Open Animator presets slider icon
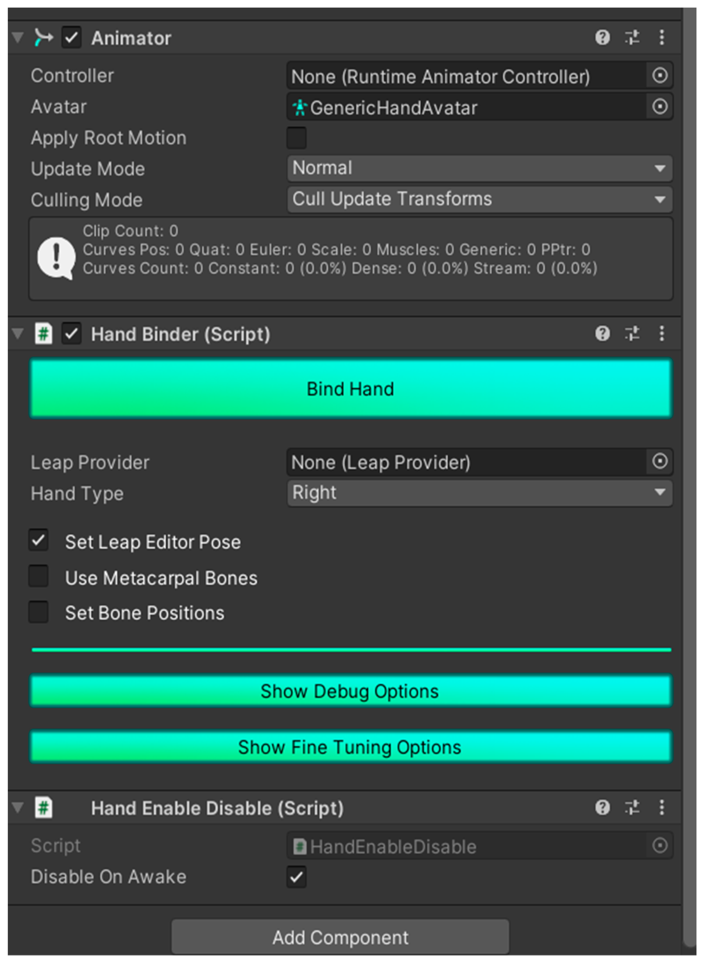 click(632, 38)
